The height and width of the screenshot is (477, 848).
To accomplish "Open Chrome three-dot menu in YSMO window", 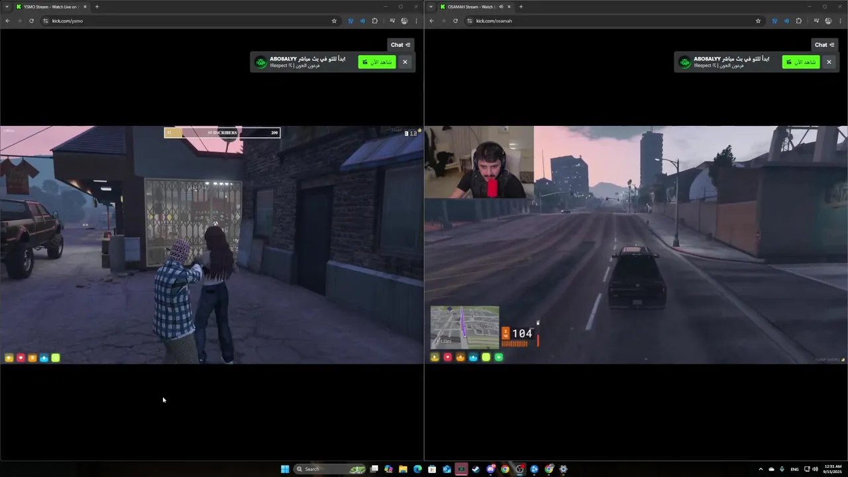I will (x=416, y=21).
